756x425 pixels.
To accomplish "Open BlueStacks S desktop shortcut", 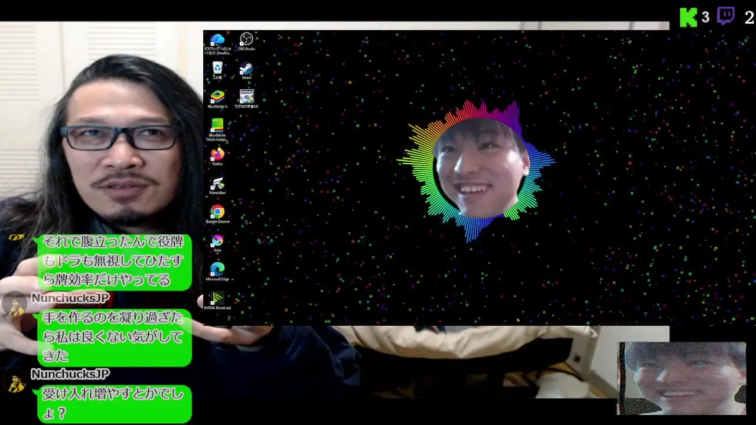I will coord(217,99).
